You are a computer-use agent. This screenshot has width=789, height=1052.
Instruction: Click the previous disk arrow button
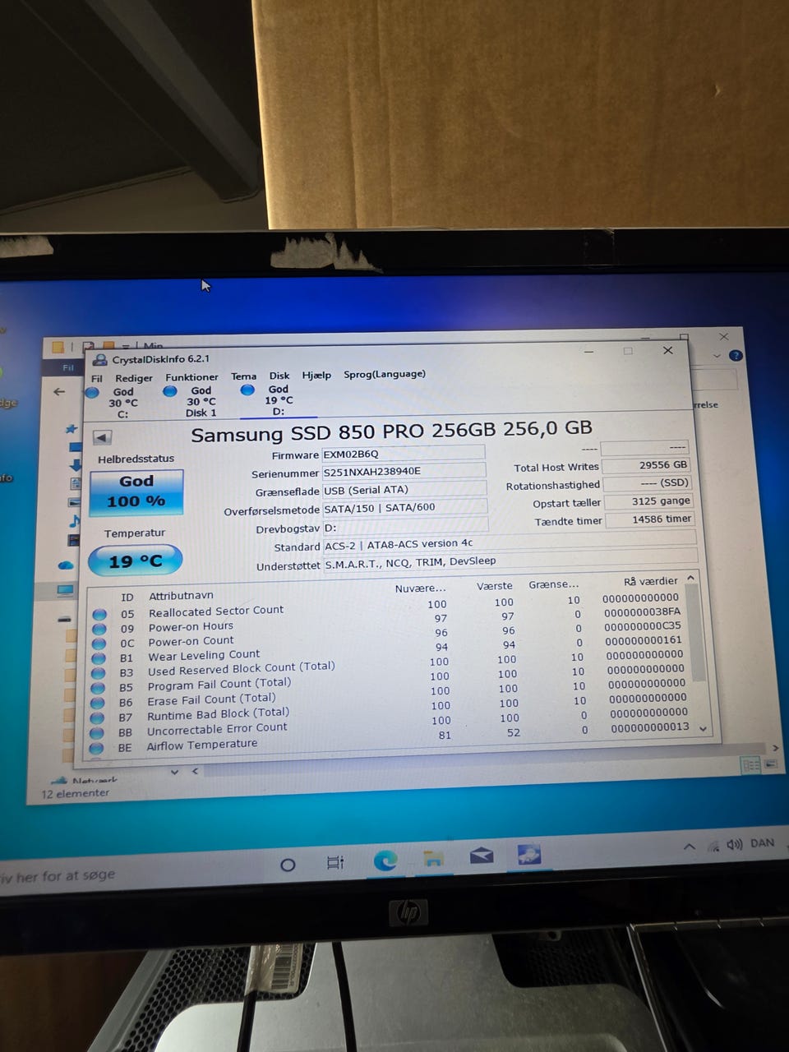coord(103,437)
